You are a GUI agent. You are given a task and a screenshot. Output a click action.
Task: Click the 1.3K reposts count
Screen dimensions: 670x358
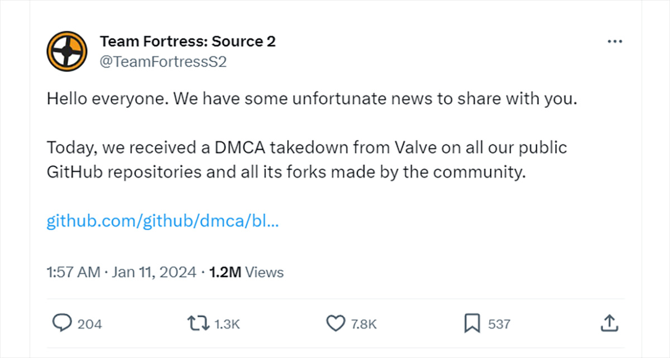tap(227, 323)
